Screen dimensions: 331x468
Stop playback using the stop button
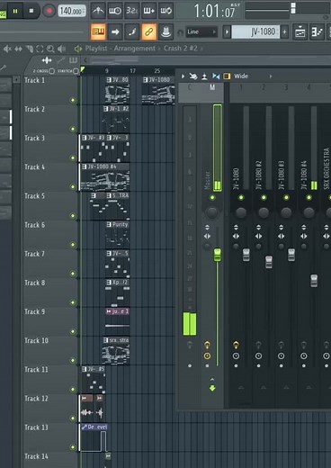click(x=31, y=11)
